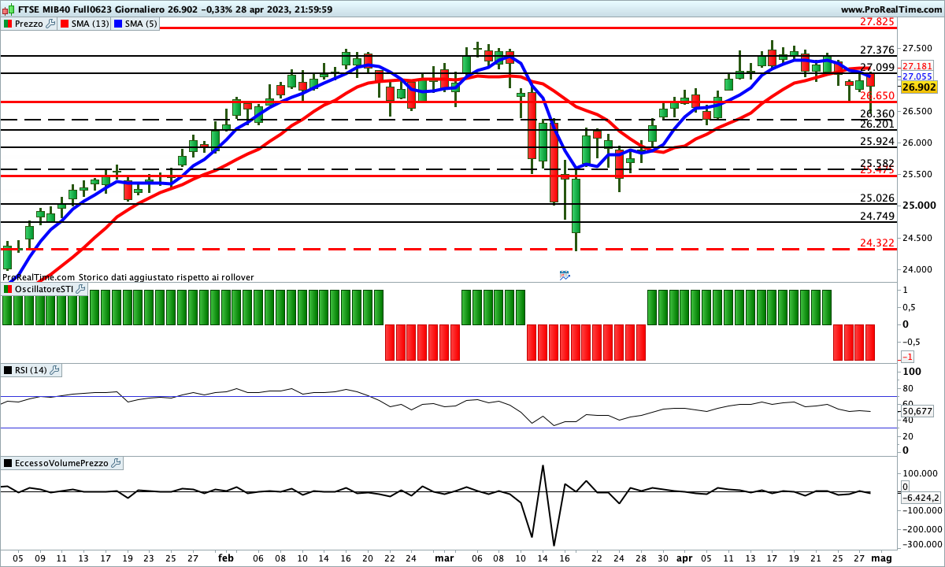945x567 pixels.
Task: Click the -300.000 volume axis tick
Action: pyautogui.click(x=921, y=544)
